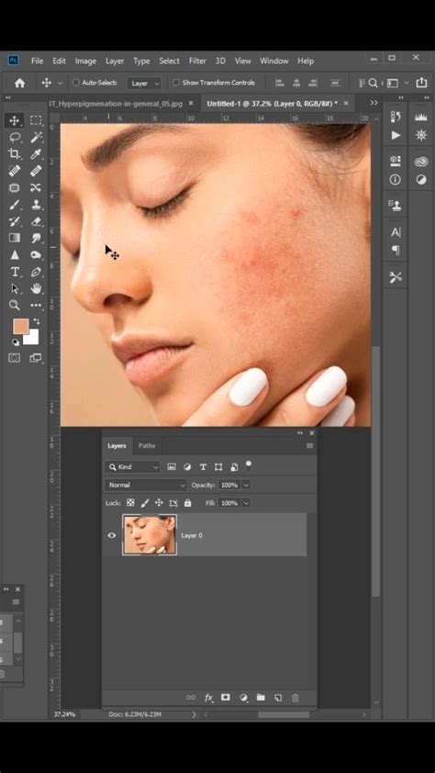
Task: Click the Home button in options bar
Action: pos(19,83)
